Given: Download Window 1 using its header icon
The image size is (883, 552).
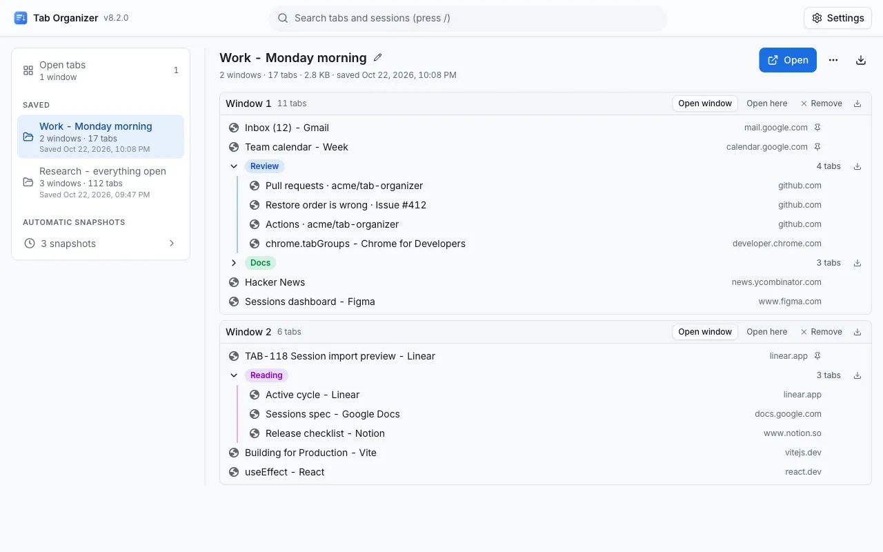Looking at the screenshot, I should 857,103.
